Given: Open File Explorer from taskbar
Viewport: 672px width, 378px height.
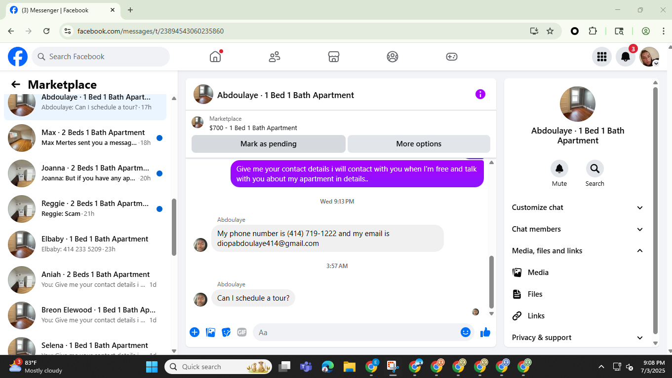Looking at the screenshot, I should click(350, 367).
